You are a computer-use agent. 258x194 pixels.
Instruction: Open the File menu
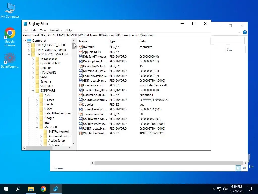[x=26, y=30]
